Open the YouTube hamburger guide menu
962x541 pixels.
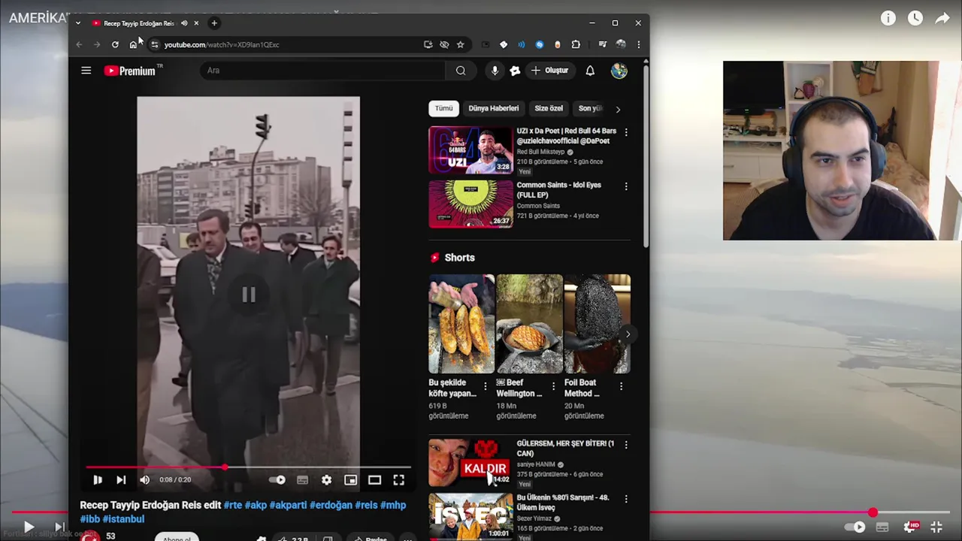point(86,71)
